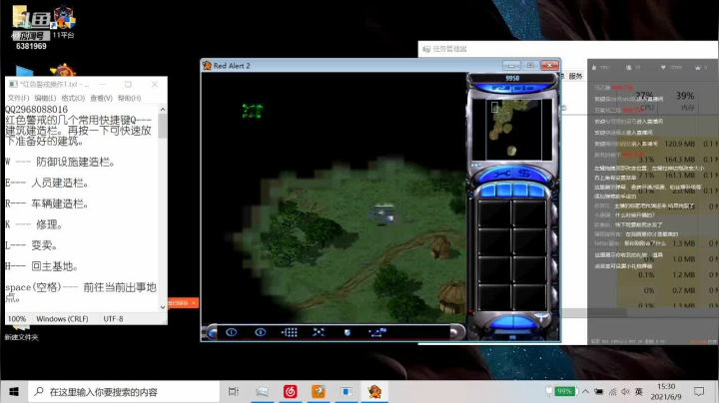Click the line 'R--- 车辆建造栏' in Notepad

(x=47, y=203)
